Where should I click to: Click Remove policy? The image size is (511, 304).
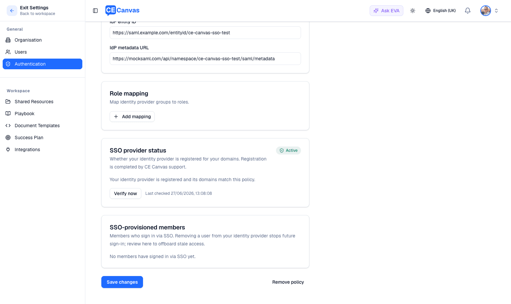click(288, 282)
